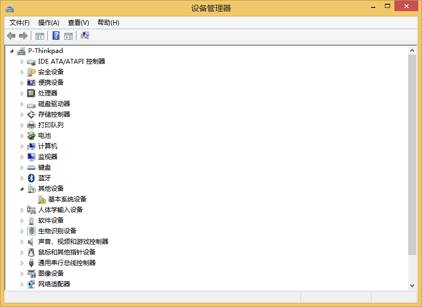422x307 pixels.
Task: Toggle the Show/Hide Console Tree toolbar icon
Action: pyautogui.click(x=40, y=36)
